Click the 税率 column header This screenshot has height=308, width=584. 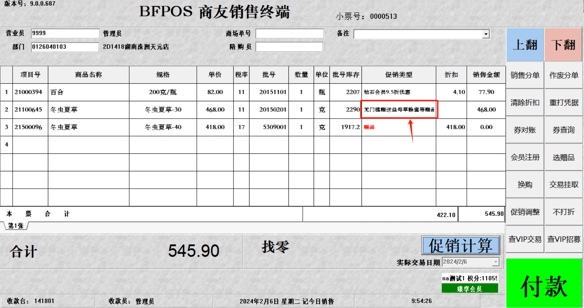click(241, 75)
